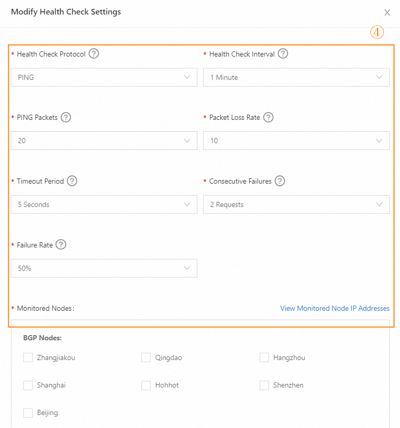400x428 pixels.
Task: Click help icon beside Health Check Interval
Action: pyautogui.click(x=283, y=54)
